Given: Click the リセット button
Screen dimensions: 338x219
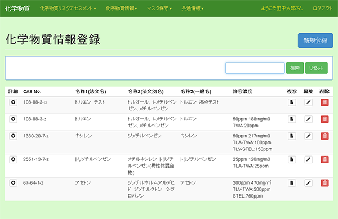Looking at the screenshot, I should [316, 68].
